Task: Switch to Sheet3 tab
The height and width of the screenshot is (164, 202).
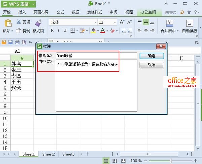Action: pyautogui.click(x=68, y=154)
